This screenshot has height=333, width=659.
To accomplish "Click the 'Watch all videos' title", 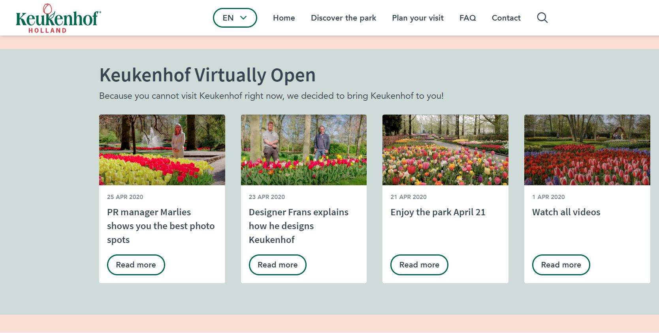I will [566, 212].
